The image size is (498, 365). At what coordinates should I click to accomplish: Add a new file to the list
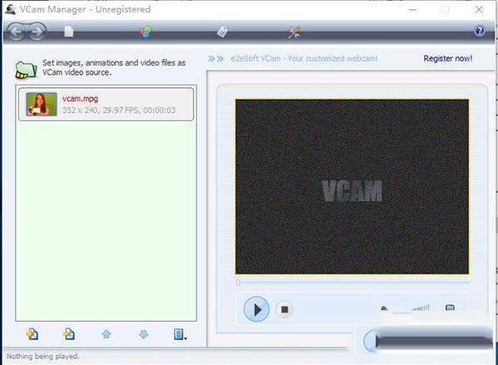click(x=32, y=334)
